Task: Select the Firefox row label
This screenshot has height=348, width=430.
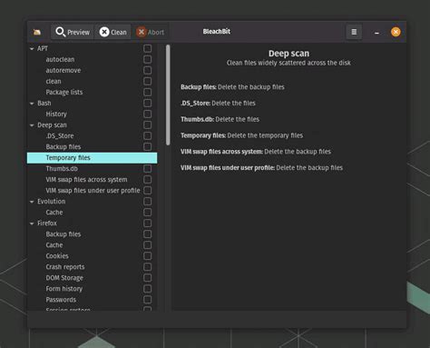Action: click(x=47, y=223)
